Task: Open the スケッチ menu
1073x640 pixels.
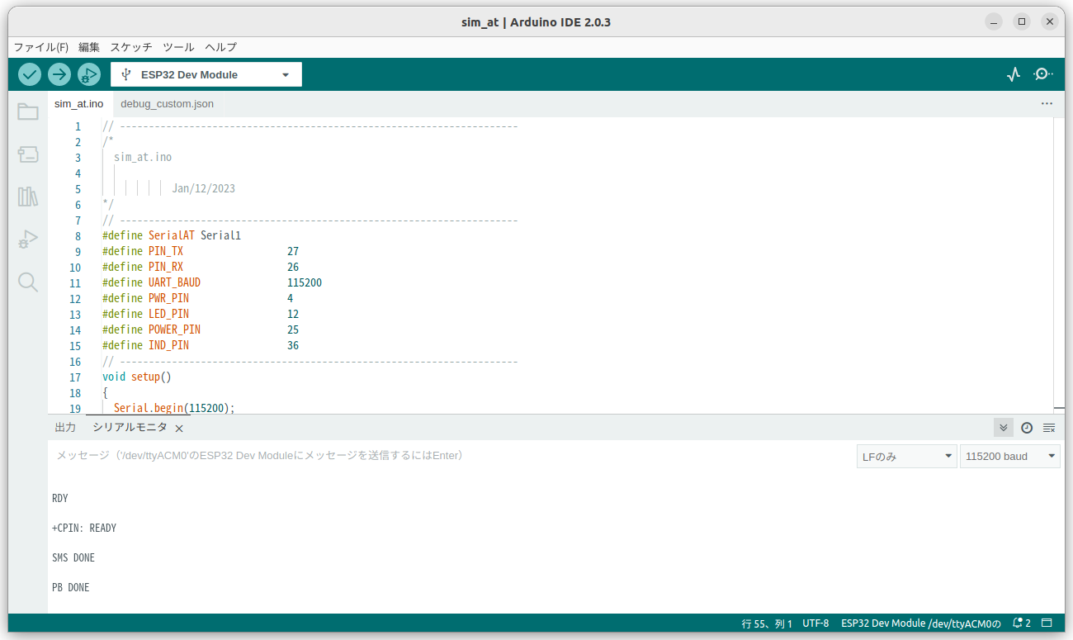Action: tap(131, 47)
